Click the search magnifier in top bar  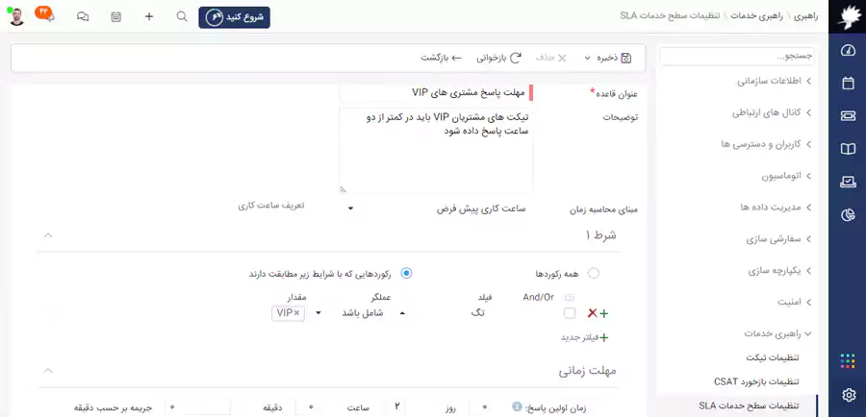182,17
